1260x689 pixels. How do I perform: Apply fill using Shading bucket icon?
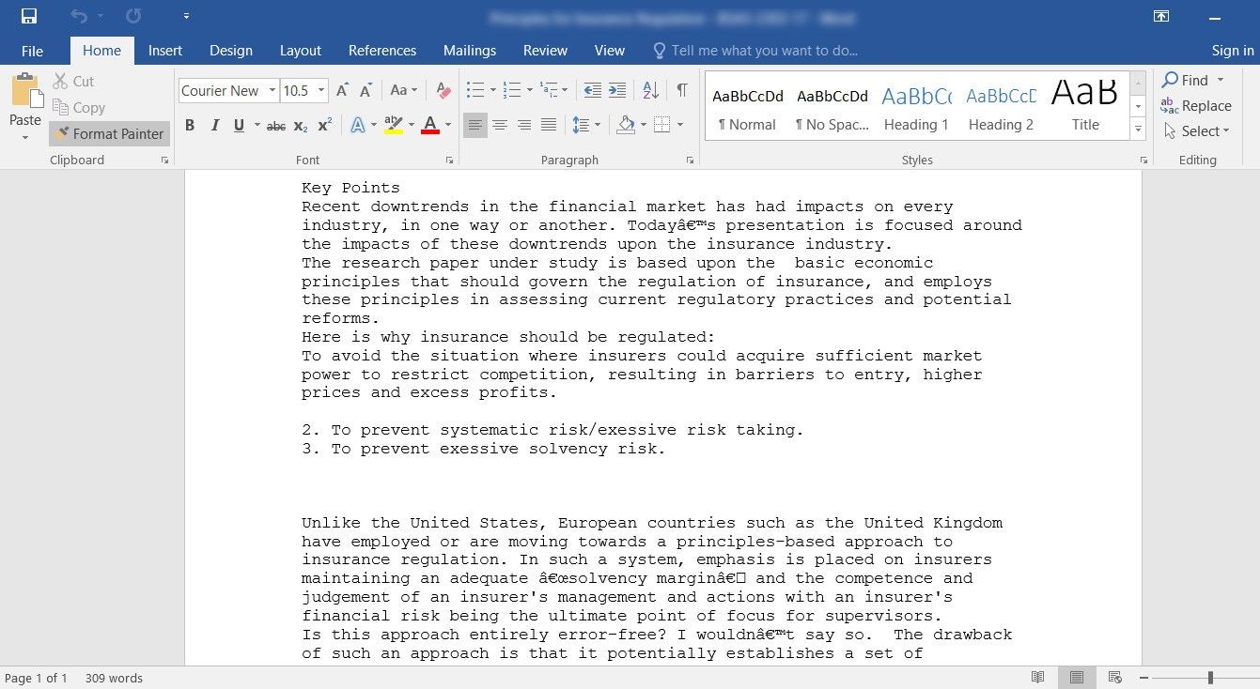(x=626, y=125)
